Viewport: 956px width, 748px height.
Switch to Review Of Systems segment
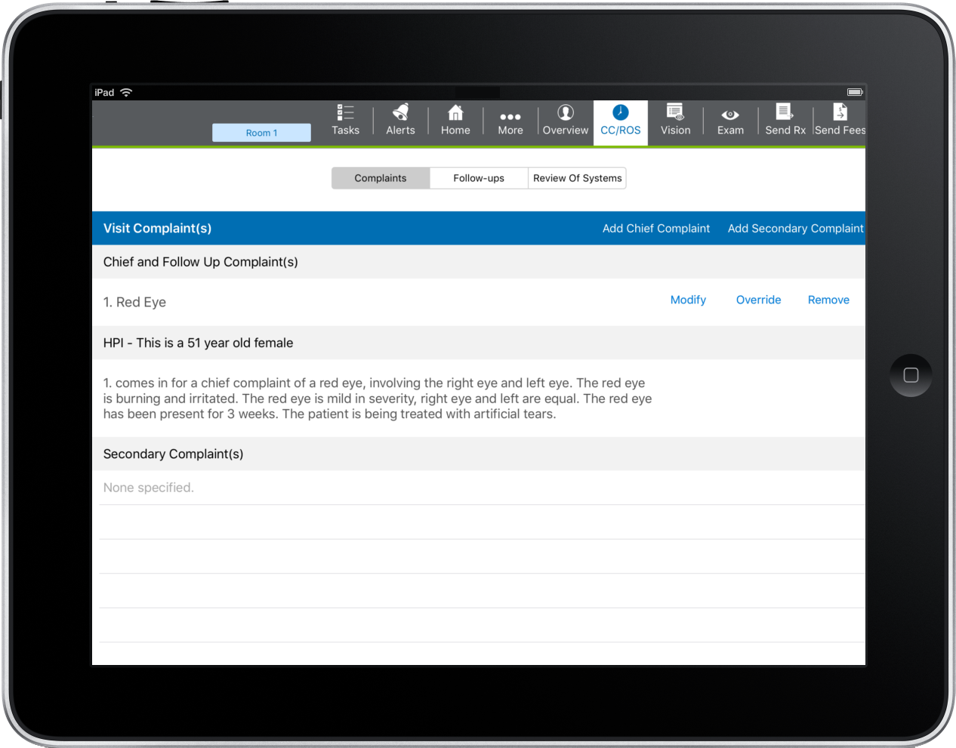[578, 178]
